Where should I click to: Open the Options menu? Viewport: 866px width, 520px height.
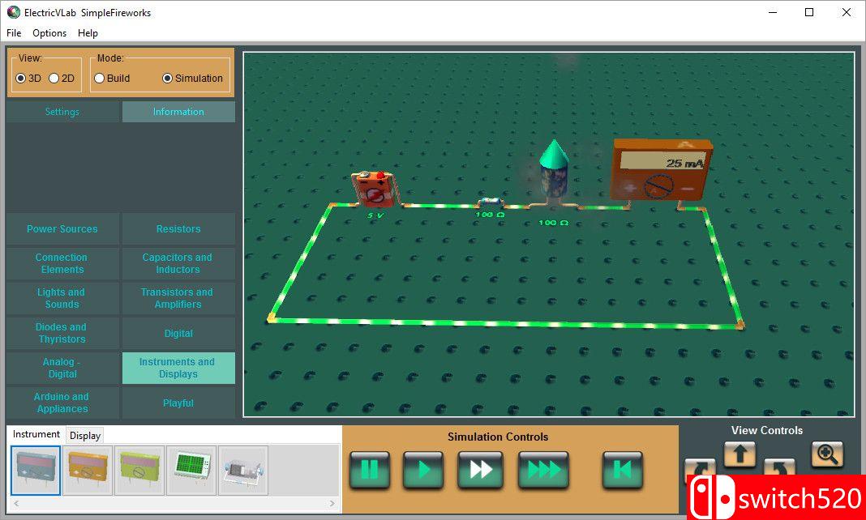(x=49, y=33)
